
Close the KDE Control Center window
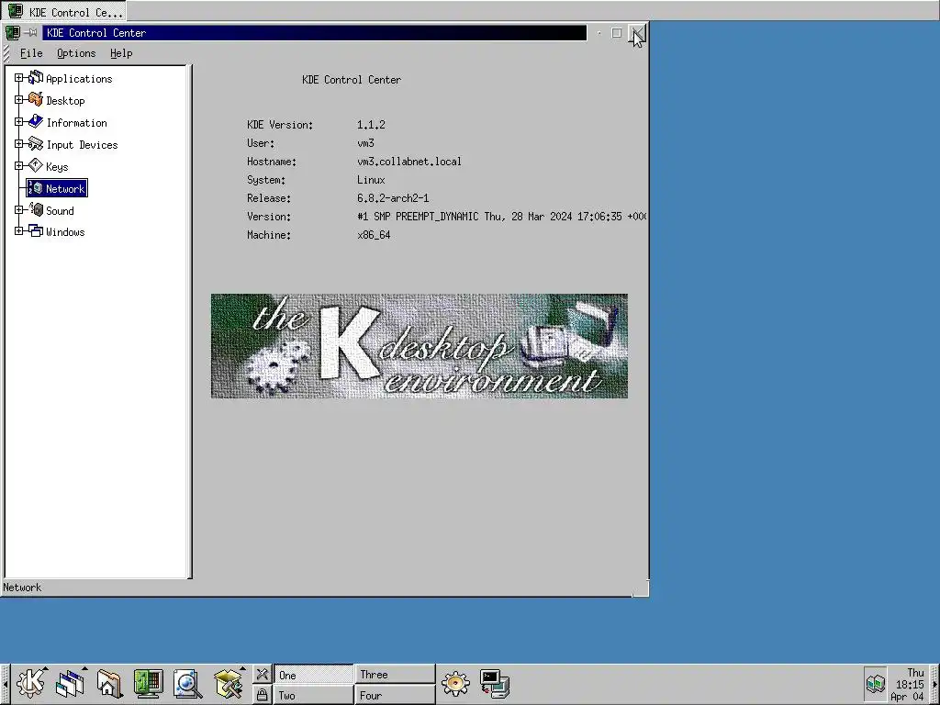pyautogui.click(x=637, y=33)
